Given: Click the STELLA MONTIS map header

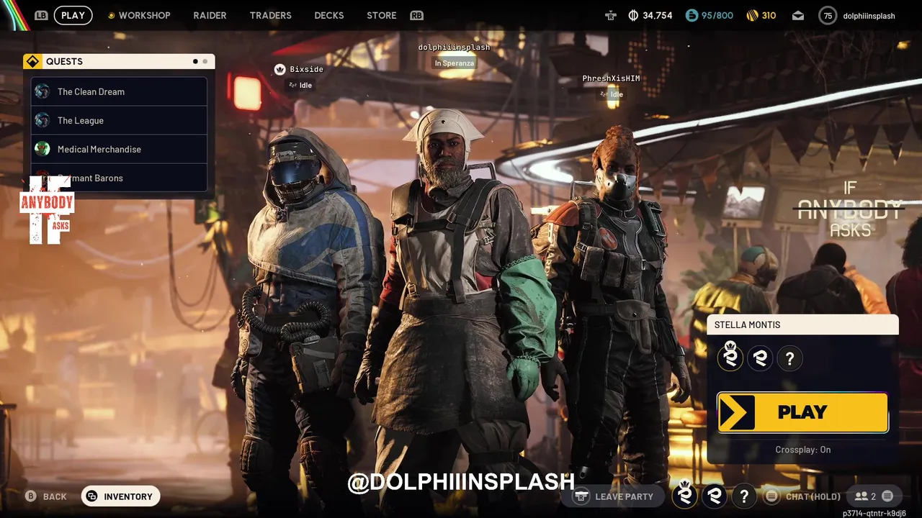Looking at the screenshot, I should click(x=802, y=324).
